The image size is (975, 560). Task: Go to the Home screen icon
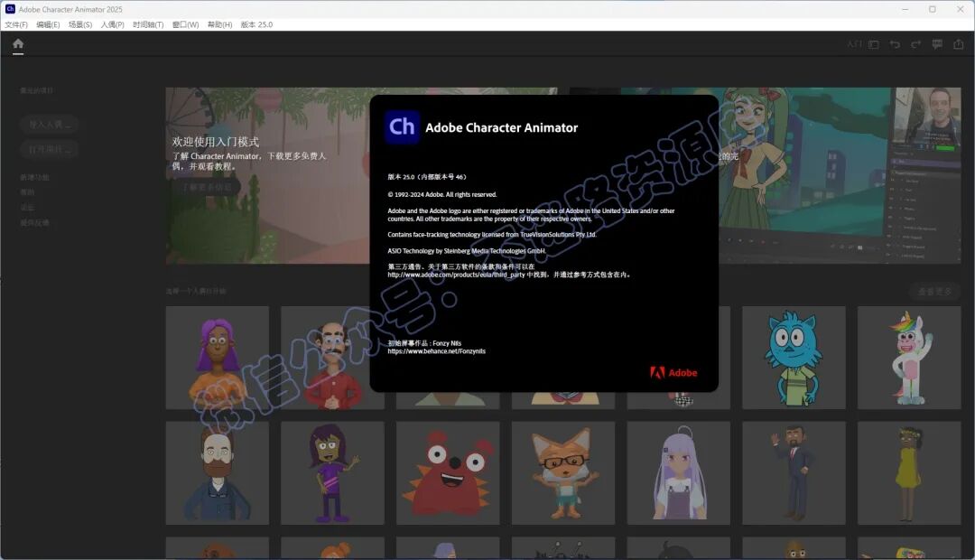(x=18, y=43)
